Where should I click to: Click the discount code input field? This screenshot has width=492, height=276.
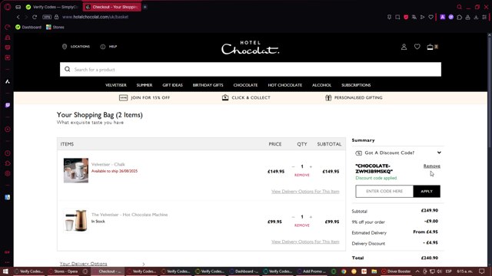click(x=384, y=191)
